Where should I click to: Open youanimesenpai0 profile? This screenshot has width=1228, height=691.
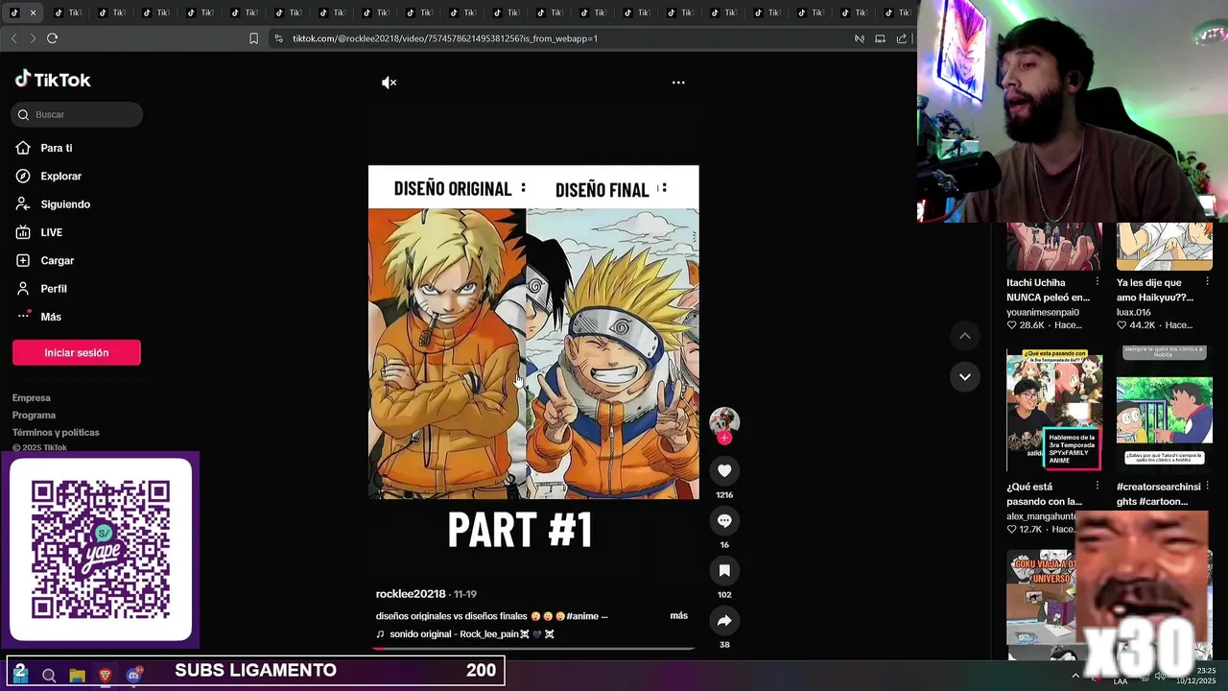click(1043, 312)
